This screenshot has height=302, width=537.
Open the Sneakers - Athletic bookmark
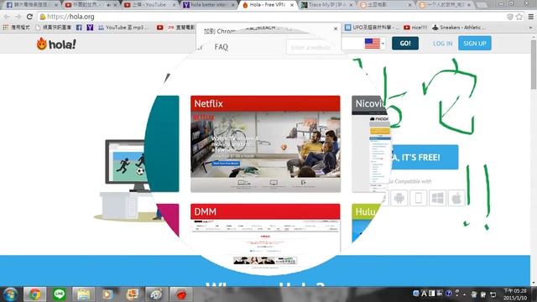tap(459, 28)
